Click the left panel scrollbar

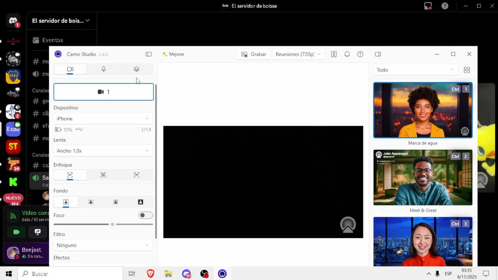pyautogui.click(x=156, y=161)
